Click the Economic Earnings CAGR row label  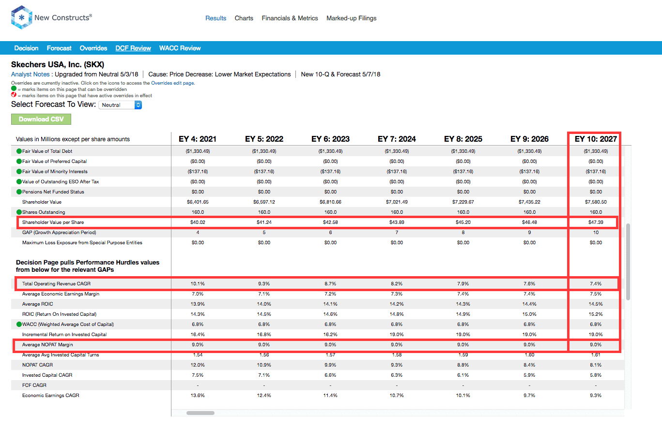(x=51, y=396)
